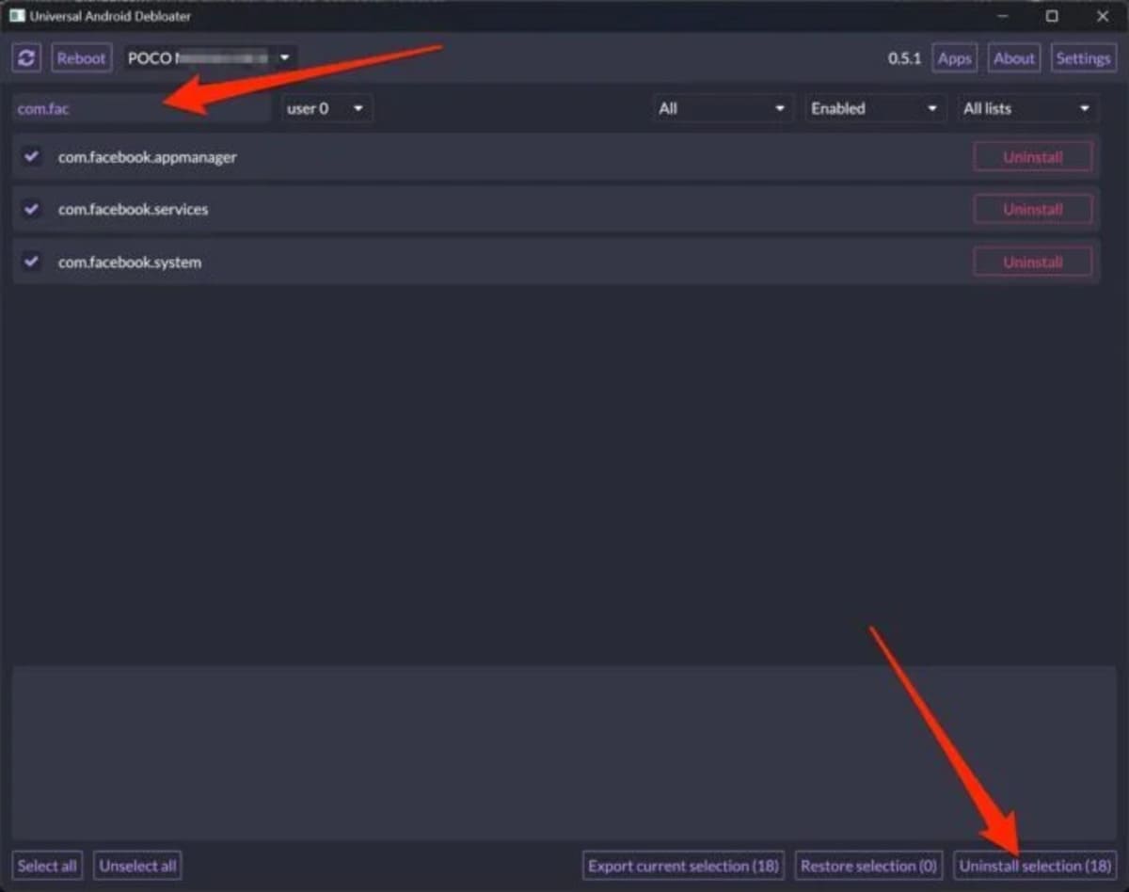Maximize the debloater window
The width and height of the screenshot is (1129, 892).
click(1052, 16)
